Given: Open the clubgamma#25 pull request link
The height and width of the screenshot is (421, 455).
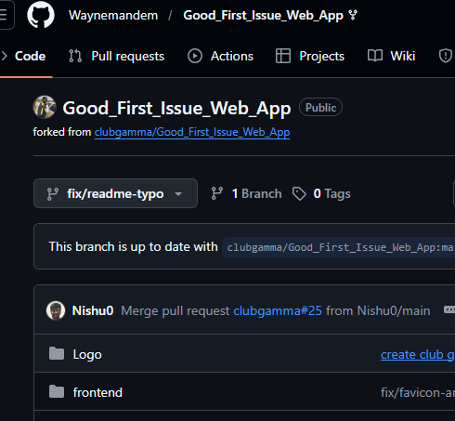Looking at the screenshot, I should (278, 310).
